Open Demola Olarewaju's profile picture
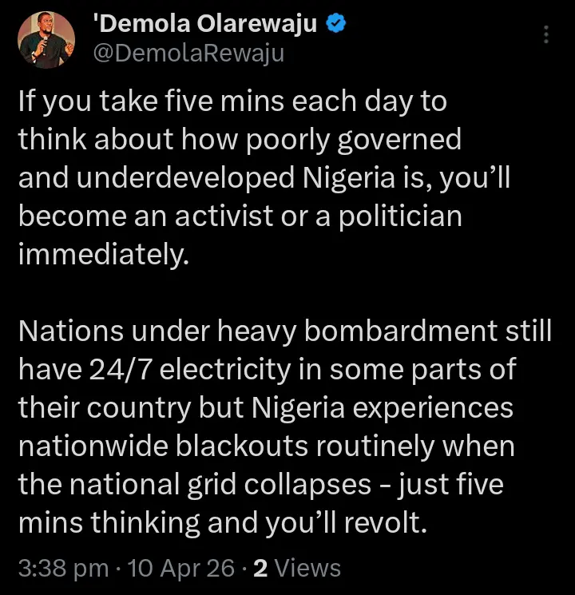The width and height of the screenshot is (575, 595). point(46,40)
